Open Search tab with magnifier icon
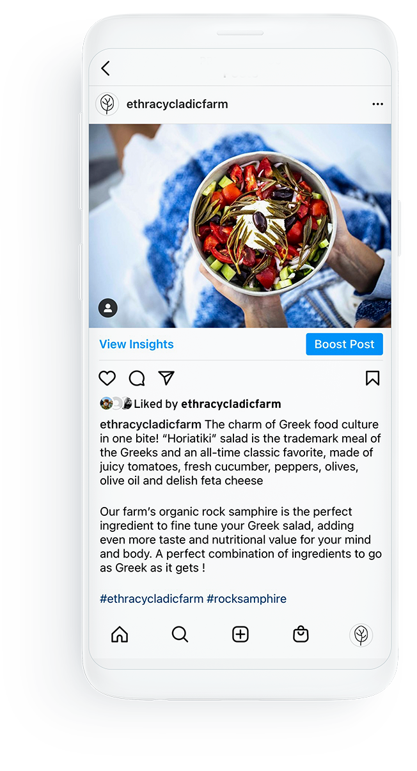This screenshot has width=417, height=771. 180,634
